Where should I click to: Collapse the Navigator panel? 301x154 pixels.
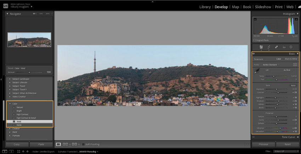(x=7, y=14)
